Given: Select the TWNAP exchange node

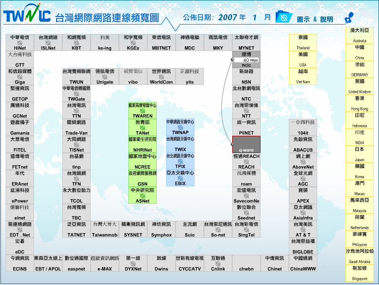Looking at the screenshot, I should [180, 127].
